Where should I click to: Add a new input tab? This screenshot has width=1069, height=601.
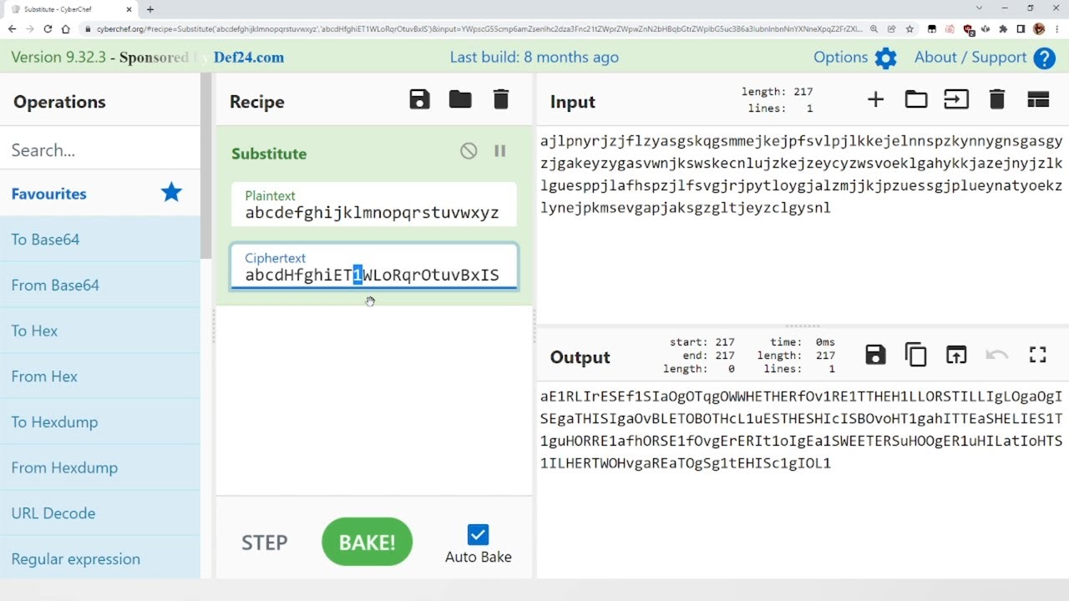[x=875, y=100]
